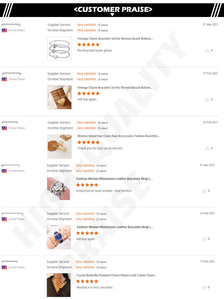Open 'Crystal Butterfly Pendant Charm' product link
Screen dimensions: 224x299
coord(116,275)
